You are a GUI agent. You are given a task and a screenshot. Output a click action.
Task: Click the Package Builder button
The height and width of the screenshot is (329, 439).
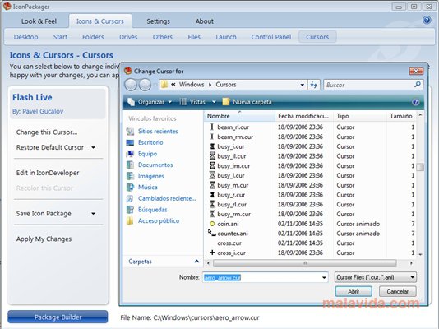[x=58, y=317]
